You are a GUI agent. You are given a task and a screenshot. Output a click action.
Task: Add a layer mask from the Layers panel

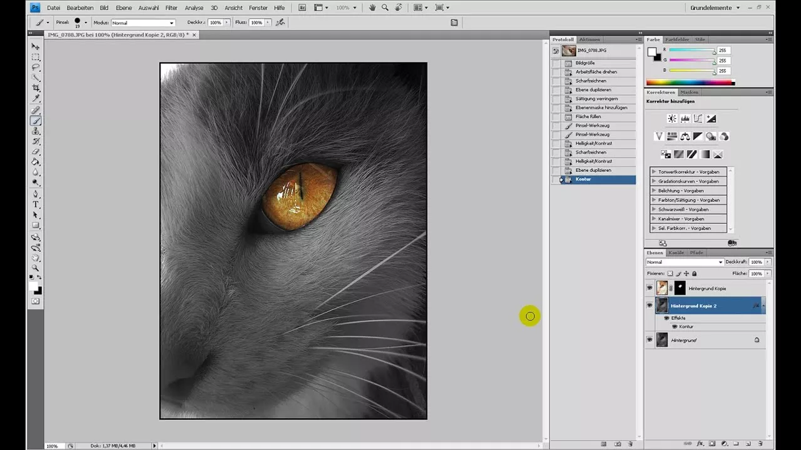pos(712,443)
